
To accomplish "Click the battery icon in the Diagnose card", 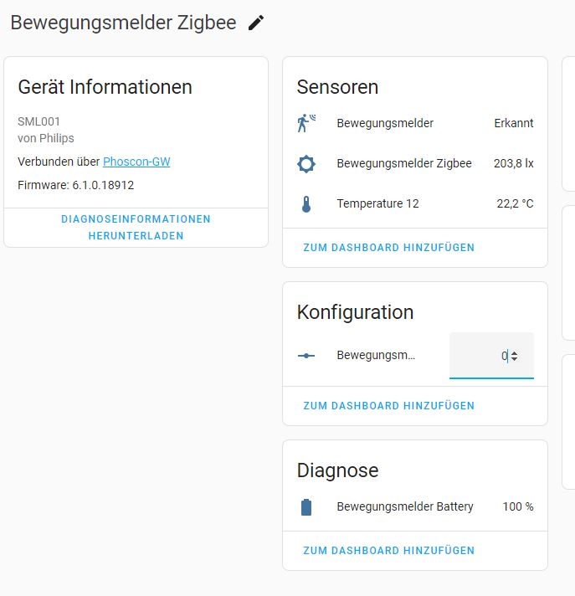I will [306, 507].
